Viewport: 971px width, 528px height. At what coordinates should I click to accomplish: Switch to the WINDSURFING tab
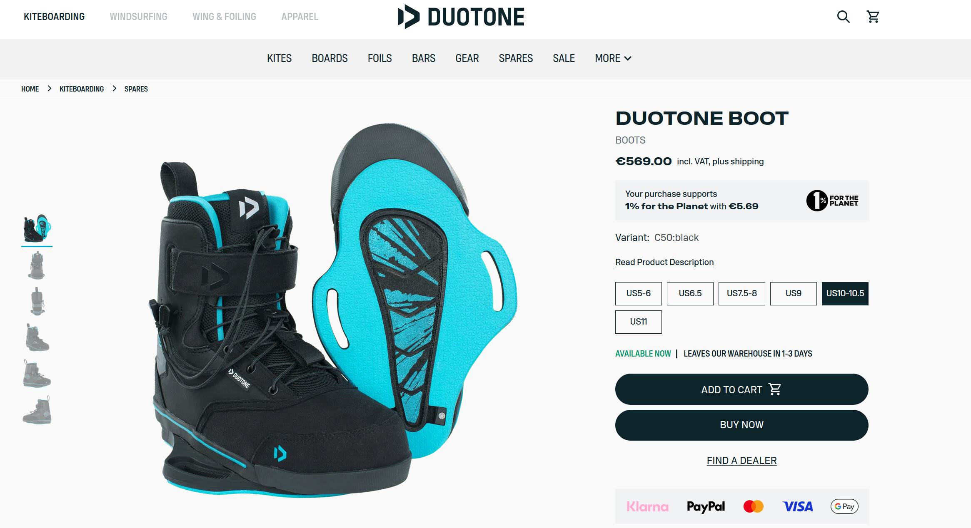tap(138, 17)
